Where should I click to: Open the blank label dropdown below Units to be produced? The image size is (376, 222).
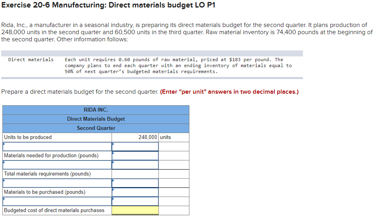pos(57,147)
